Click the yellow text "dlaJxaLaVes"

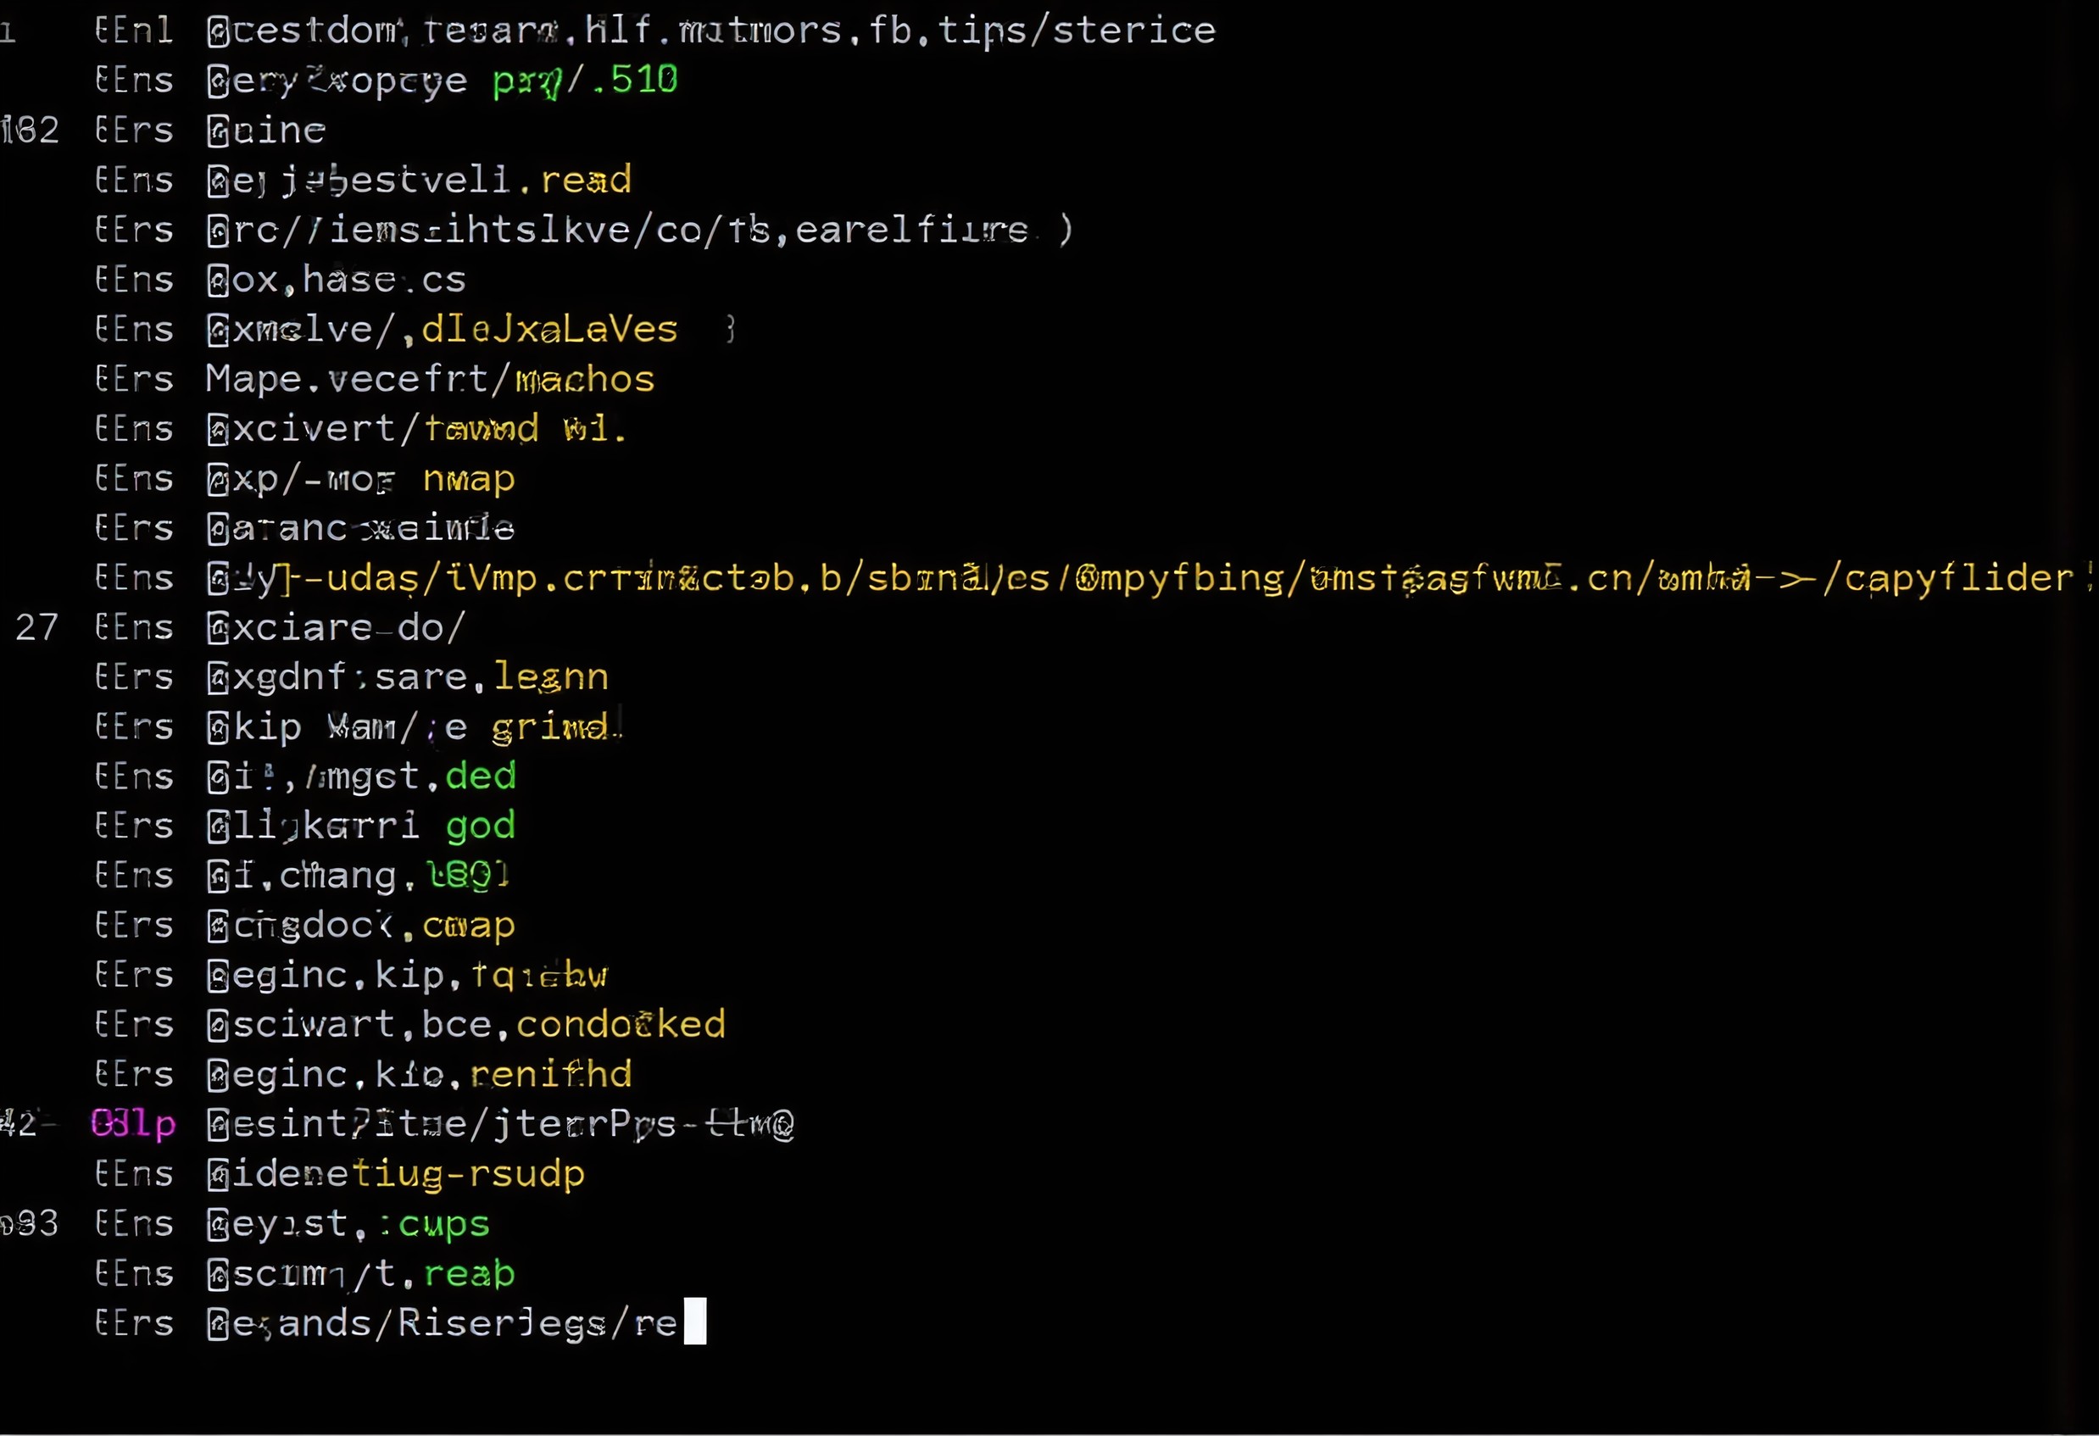tap(549, 330)
